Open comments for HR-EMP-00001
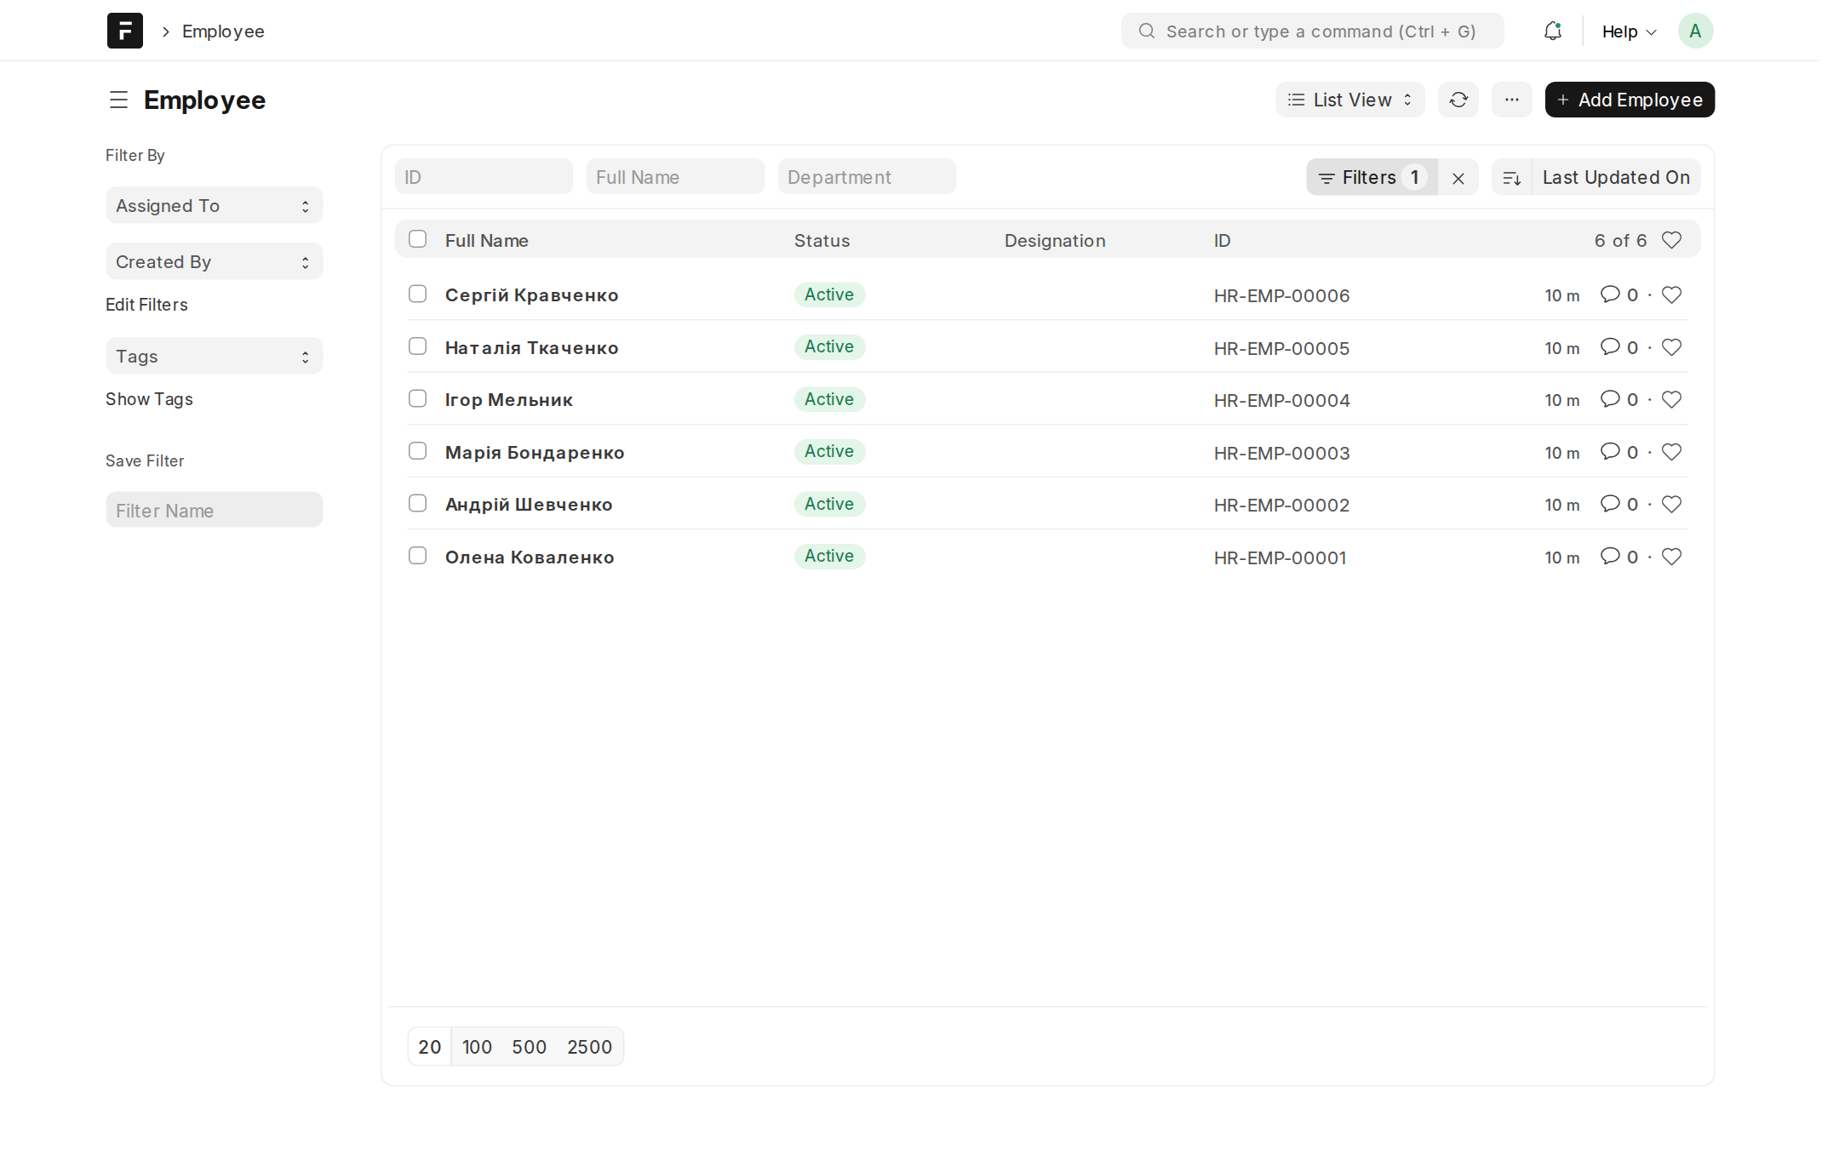1839x1149 pixels. tap(1618, 557)
